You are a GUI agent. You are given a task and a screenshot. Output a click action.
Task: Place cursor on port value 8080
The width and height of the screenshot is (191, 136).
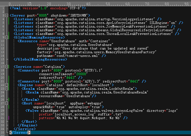[57, 70]
